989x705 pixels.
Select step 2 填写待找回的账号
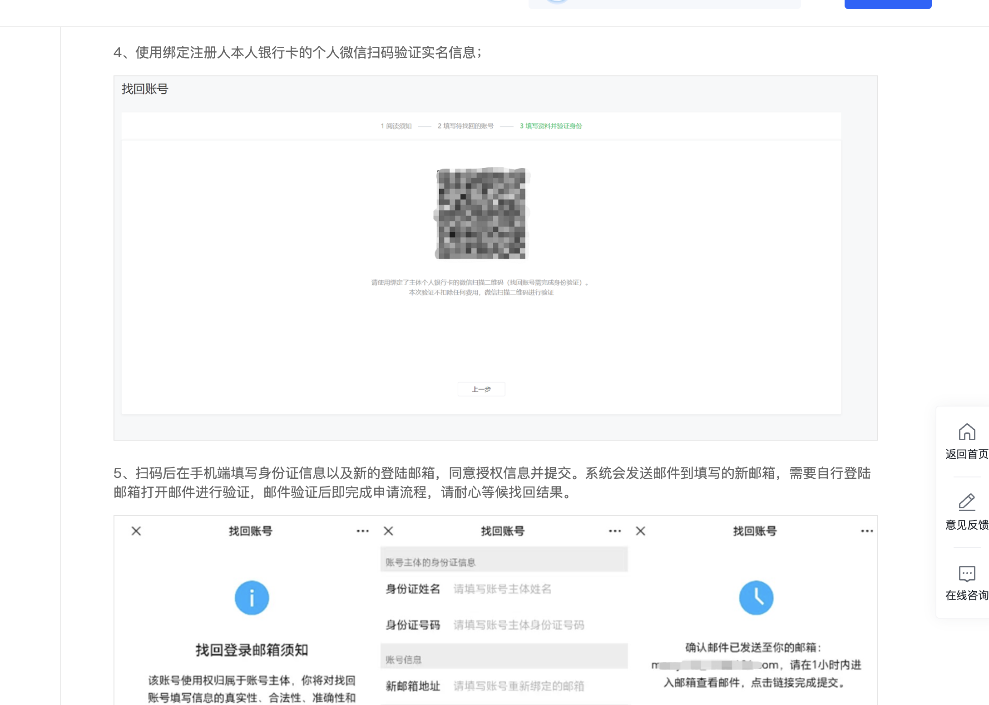pos(465,126)
